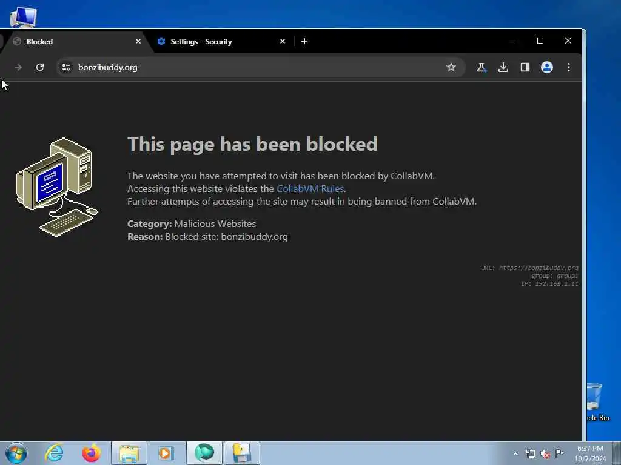The width and height of the screenshot is (621, 465).
Task: Close the browser window
Action: pos(568,41)
